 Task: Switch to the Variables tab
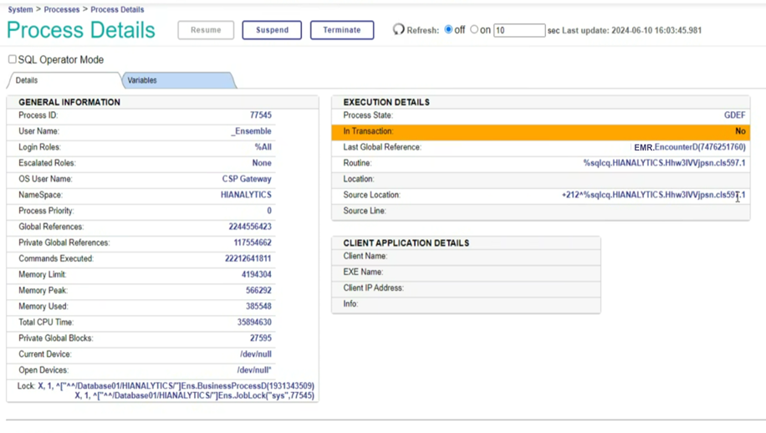142,80
